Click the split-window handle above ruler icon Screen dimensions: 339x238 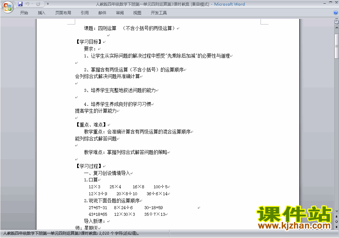337,19
